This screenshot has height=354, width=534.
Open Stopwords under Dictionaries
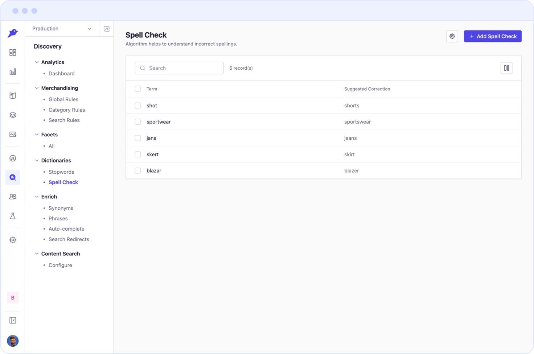click(x=61, y=172)
